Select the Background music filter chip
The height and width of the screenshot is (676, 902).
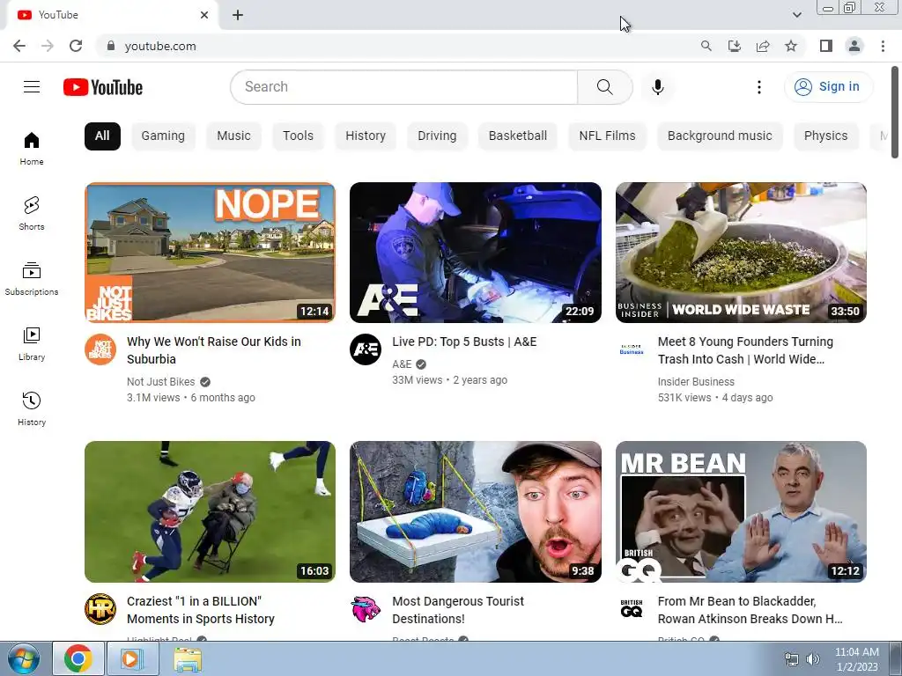720,136
